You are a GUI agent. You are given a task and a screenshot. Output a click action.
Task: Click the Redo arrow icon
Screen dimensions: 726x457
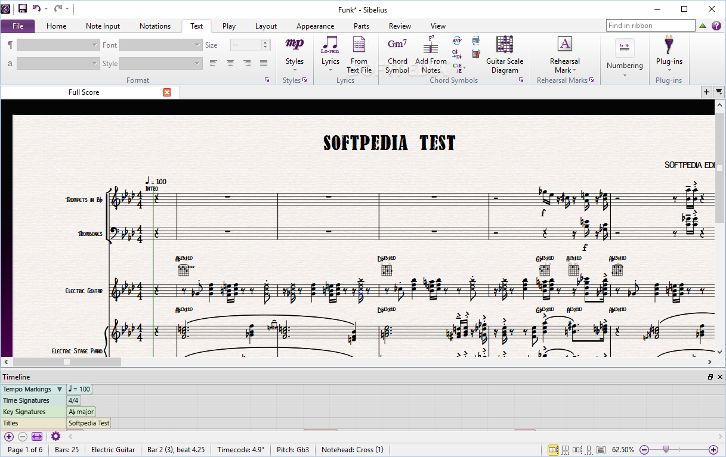pos(58,8)
